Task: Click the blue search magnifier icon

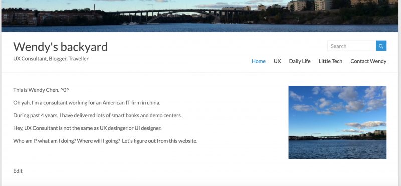Action: (x=381, y=46)
